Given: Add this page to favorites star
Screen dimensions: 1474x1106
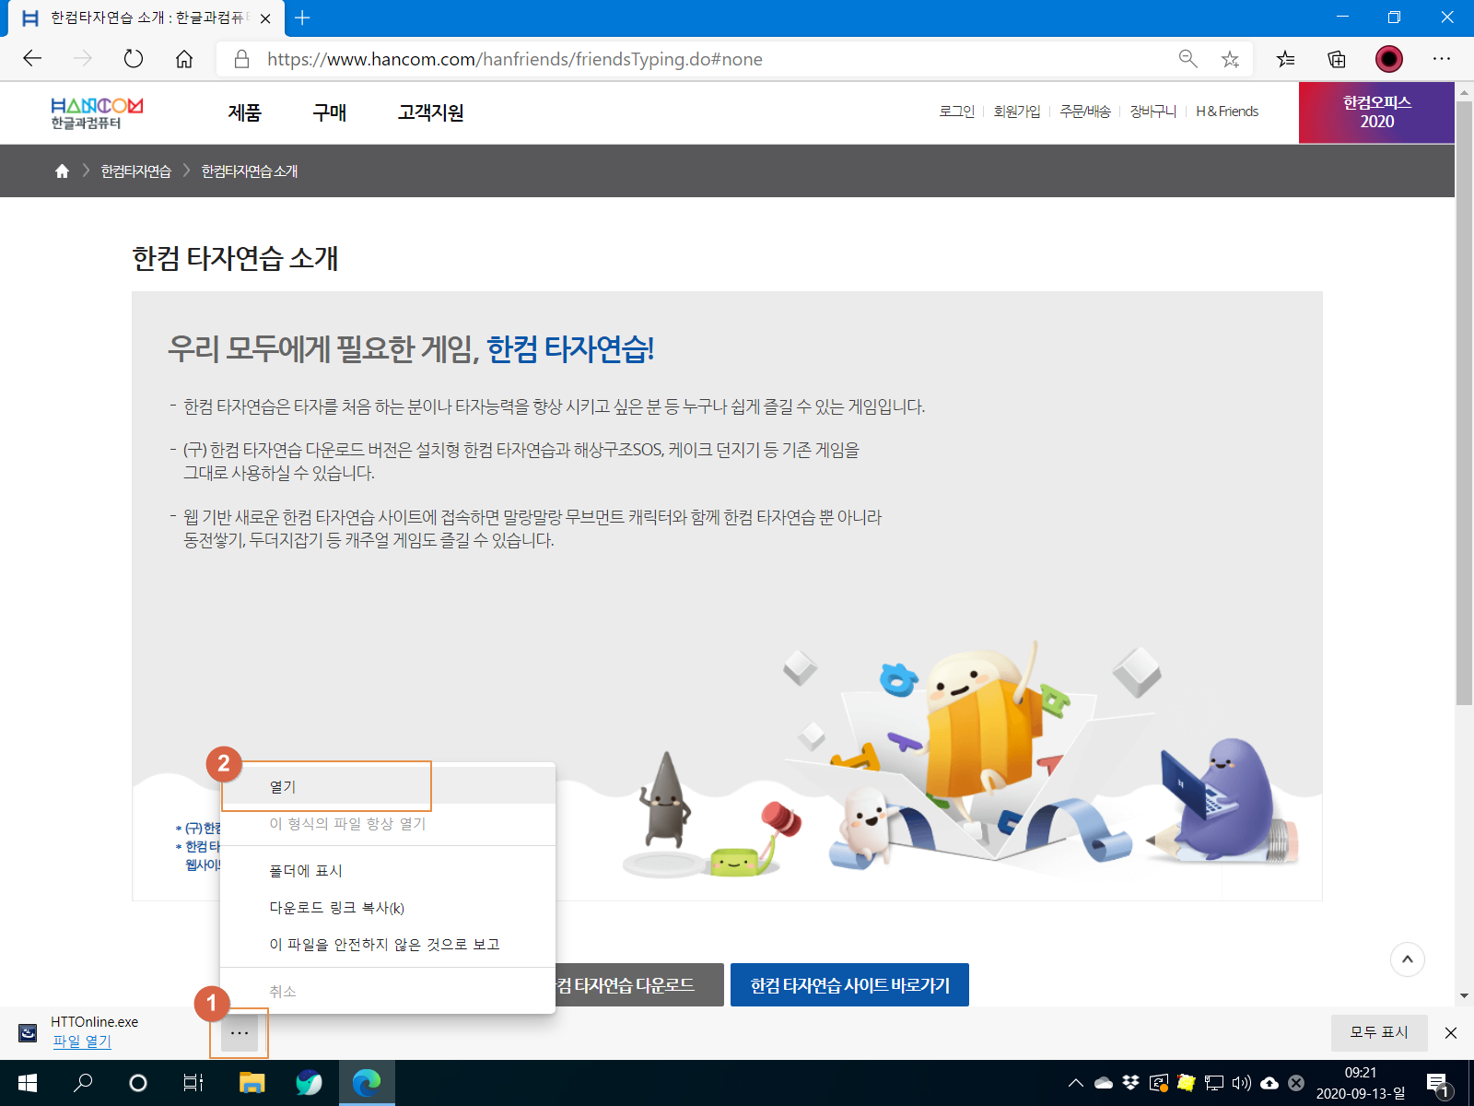Looking at the screenshot, I should tap(1230, 59).
